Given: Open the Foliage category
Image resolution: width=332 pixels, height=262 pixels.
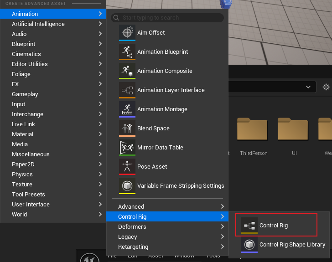Looking at the screenshot, I should click(53, 74).
